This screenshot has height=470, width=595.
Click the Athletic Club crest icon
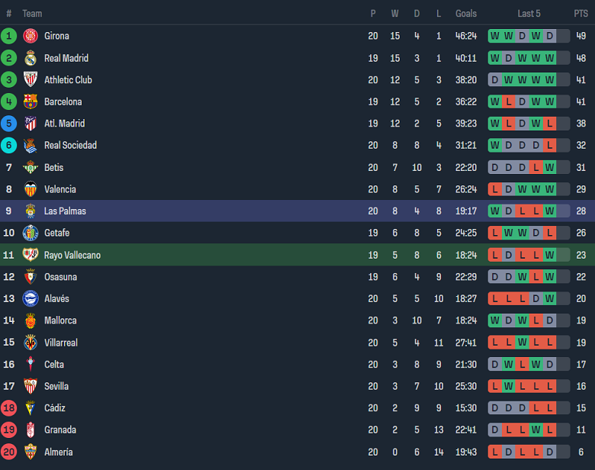pyautogui.click(x=31, y=80)
